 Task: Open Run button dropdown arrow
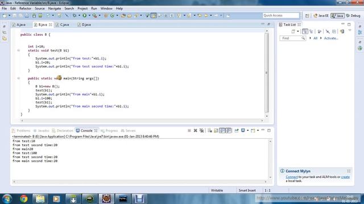click(89, 15)
